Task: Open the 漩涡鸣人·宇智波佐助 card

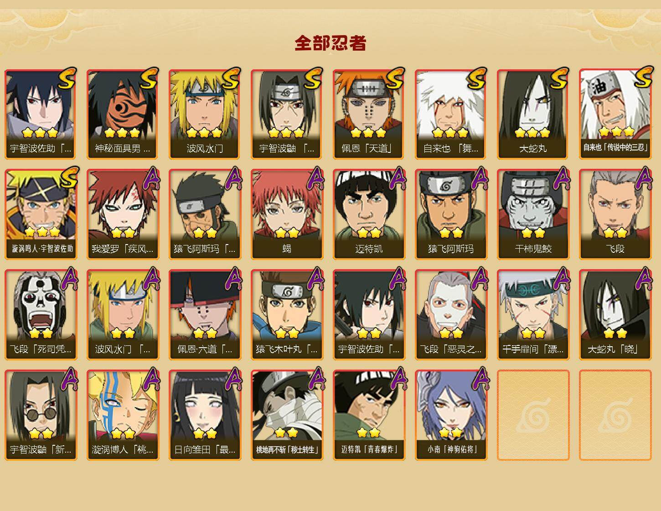Action: 41,214
